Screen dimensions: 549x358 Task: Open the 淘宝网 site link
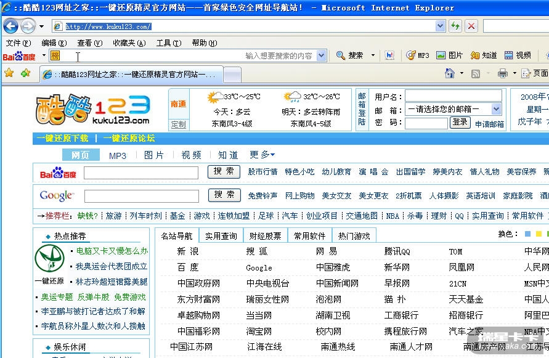259,332
